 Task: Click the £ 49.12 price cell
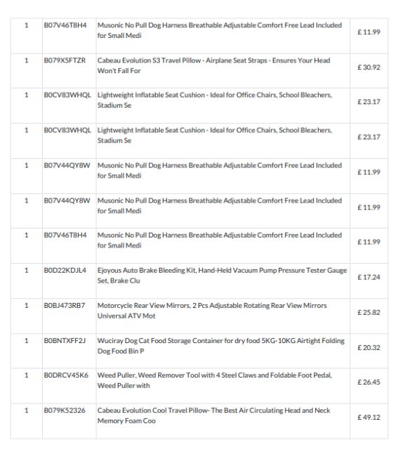point(369,418)
